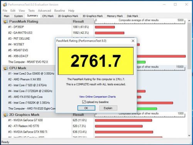Select Intel Core2 Duo E8400 row
Screen dimensions: 193x145
[31, 73]
